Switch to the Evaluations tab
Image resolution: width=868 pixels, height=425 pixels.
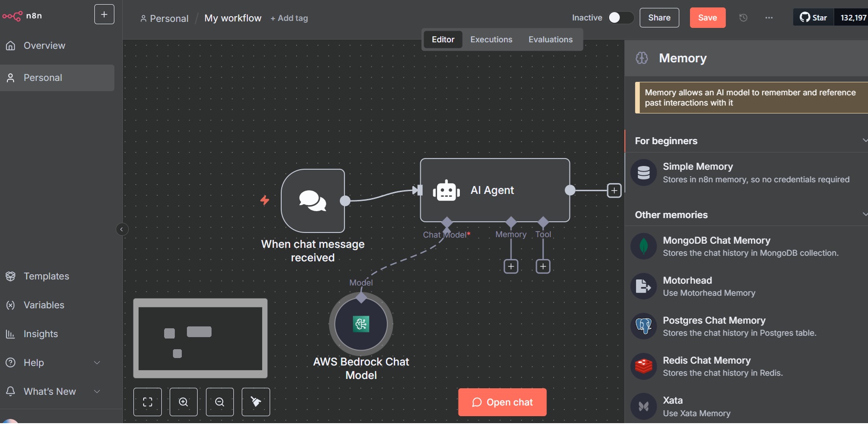click(x=550, y=40)
